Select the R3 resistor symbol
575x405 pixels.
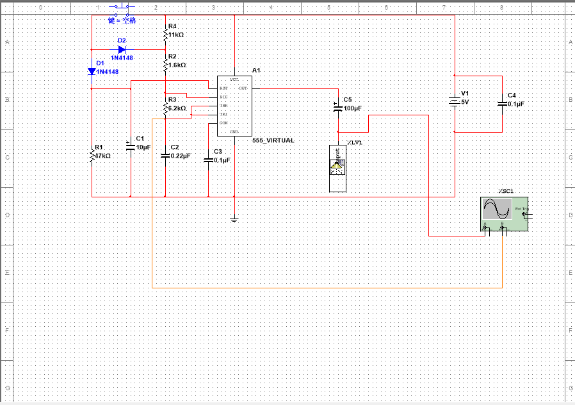[x=165, y=108]
